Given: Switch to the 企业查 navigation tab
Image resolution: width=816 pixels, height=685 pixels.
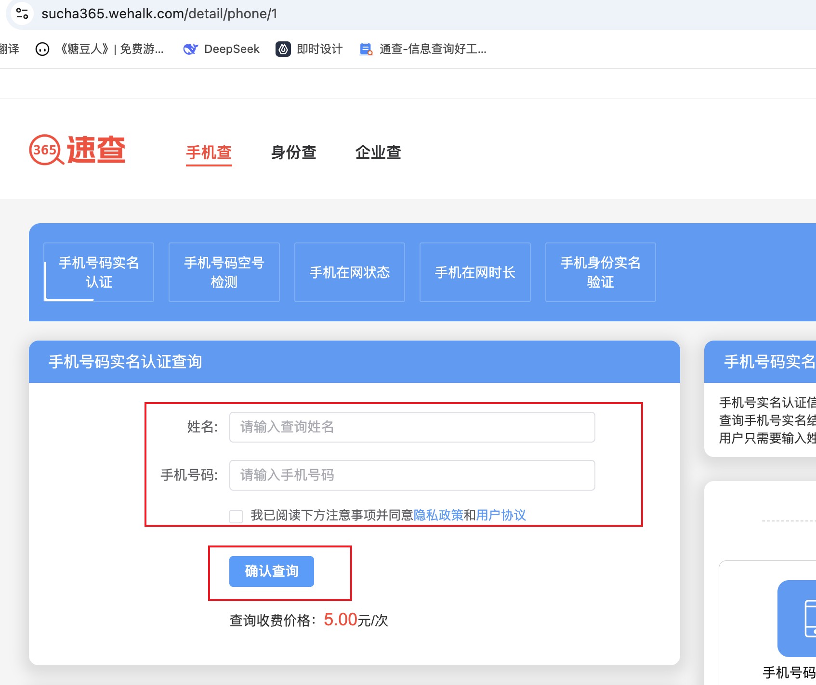Looking at the screenshot, I should click(378, 152).
